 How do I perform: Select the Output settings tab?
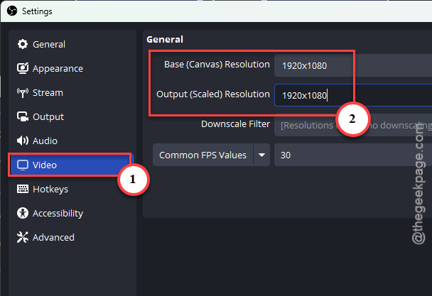[x=72, y=116]
